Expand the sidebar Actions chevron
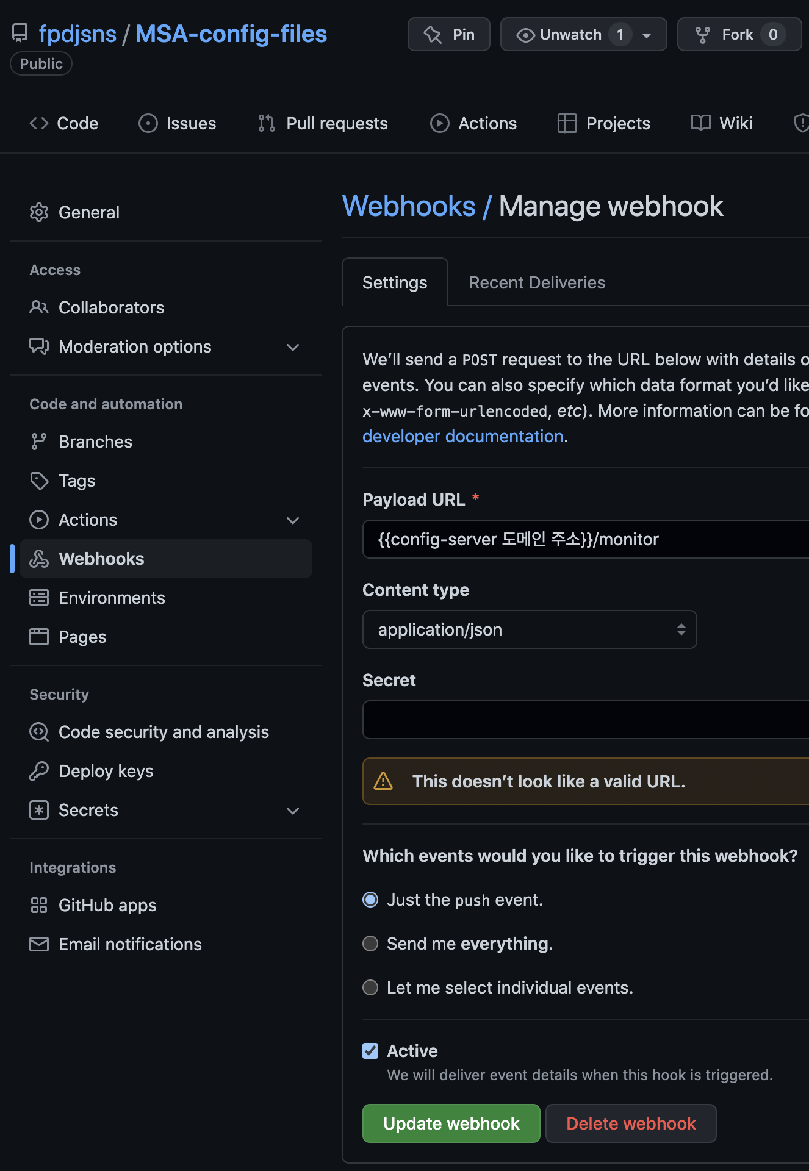 point(293,520)
